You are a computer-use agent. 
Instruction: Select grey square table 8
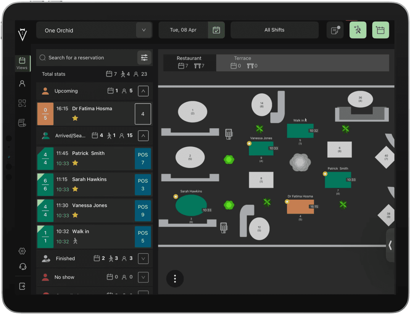point(261,180)
